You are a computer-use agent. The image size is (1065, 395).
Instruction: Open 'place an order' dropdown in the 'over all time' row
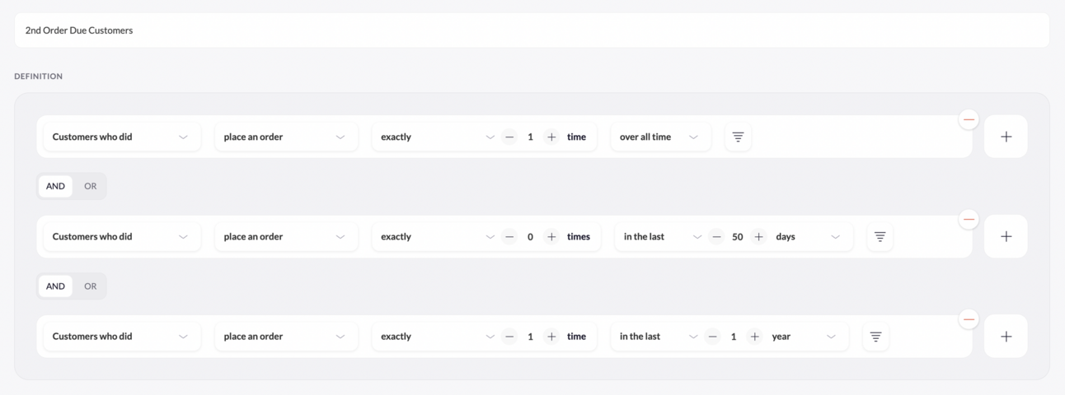(286, 137)
